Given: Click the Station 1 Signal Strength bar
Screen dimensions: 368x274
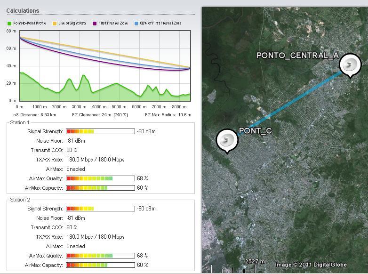Looking at the screenshot, I should pos(100,131).
